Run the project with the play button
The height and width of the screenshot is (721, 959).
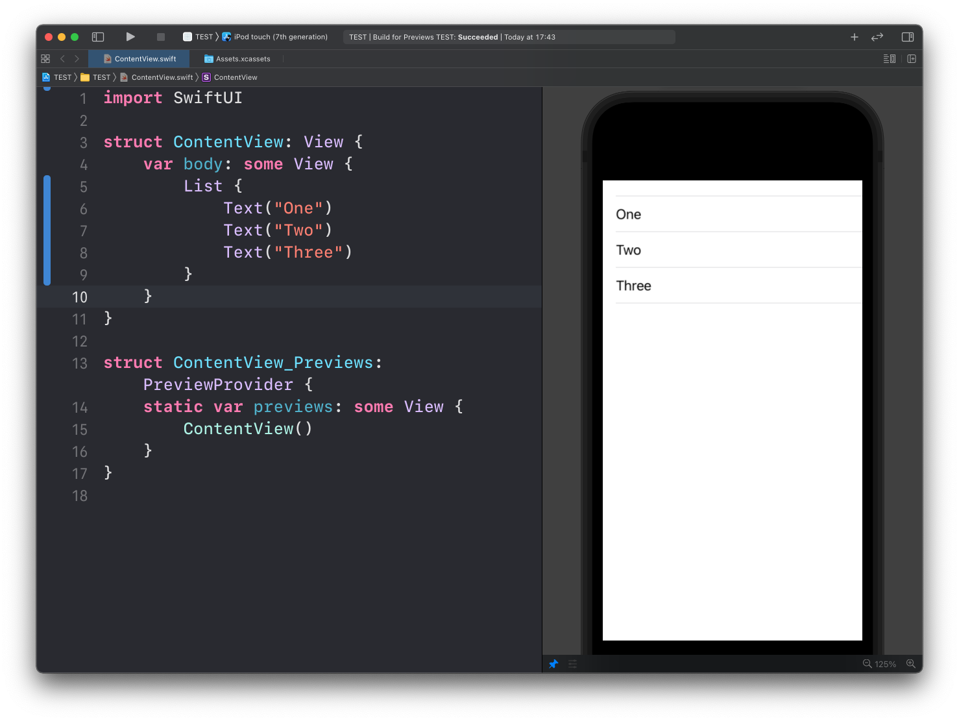(x=130, y=37)
